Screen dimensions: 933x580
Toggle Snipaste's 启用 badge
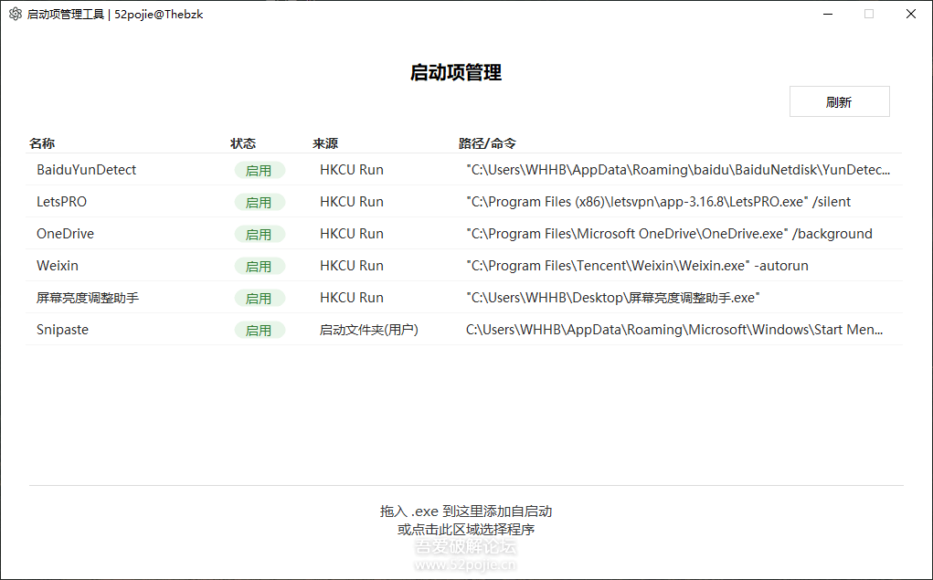coord(260,329)
